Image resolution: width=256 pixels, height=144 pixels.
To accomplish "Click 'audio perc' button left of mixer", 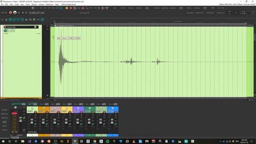I will click(x=4, y=118).
